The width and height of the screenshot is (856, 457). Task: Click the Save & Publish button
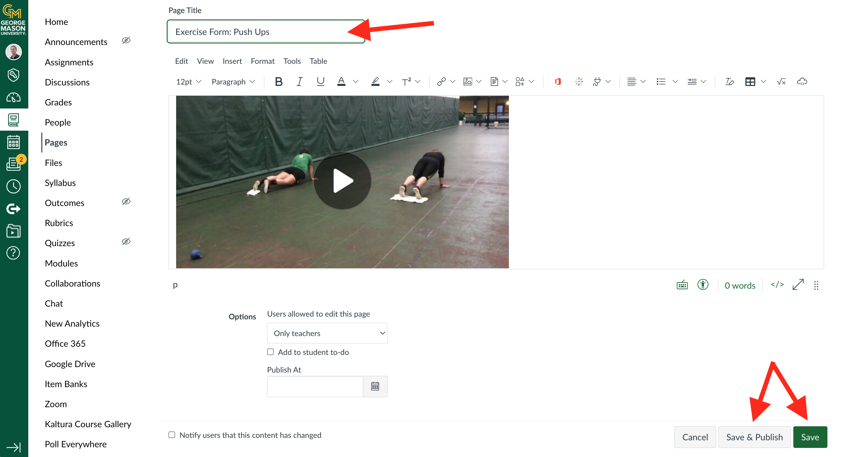point(754,437)
